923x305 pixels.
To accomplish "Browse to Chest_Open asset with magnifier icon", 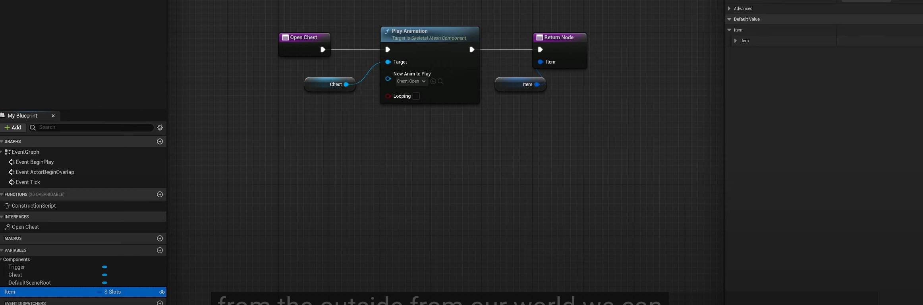I will click(x=440, y=81).
